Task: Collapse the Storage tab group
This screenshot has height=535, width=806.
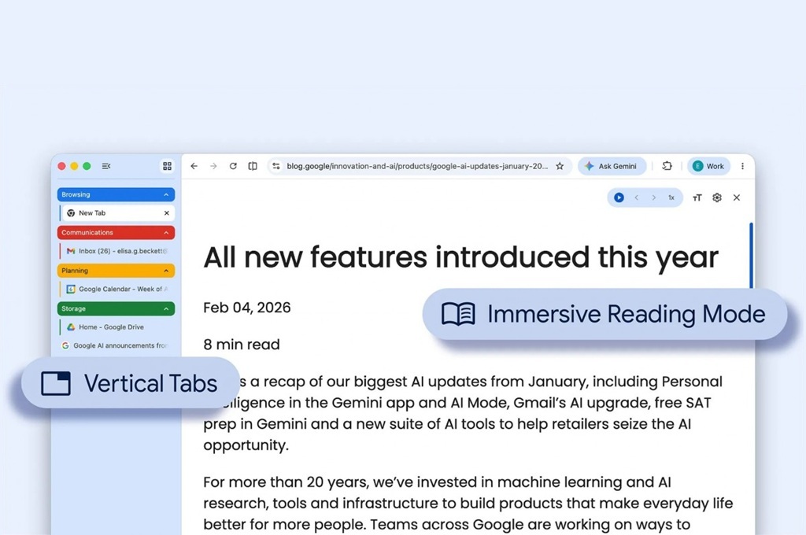Action: pos(166,308)
